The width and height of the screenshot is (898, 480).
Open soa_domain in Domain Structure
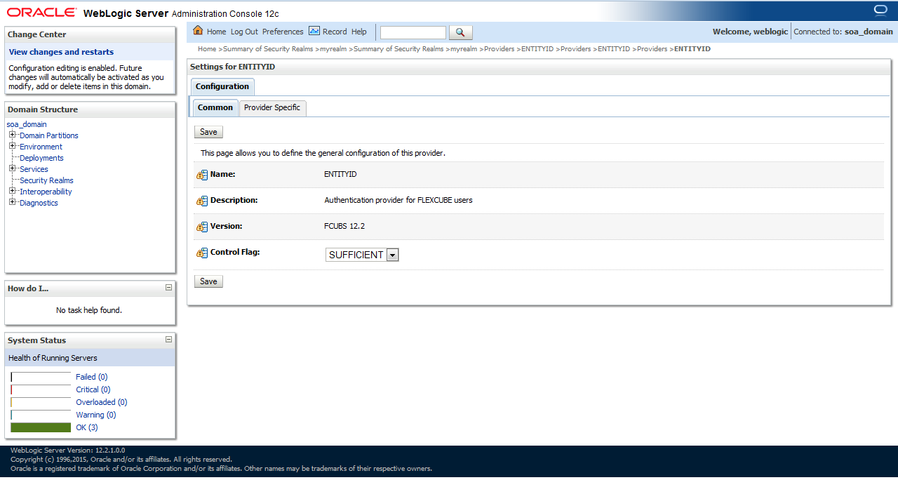coord(27,124)
